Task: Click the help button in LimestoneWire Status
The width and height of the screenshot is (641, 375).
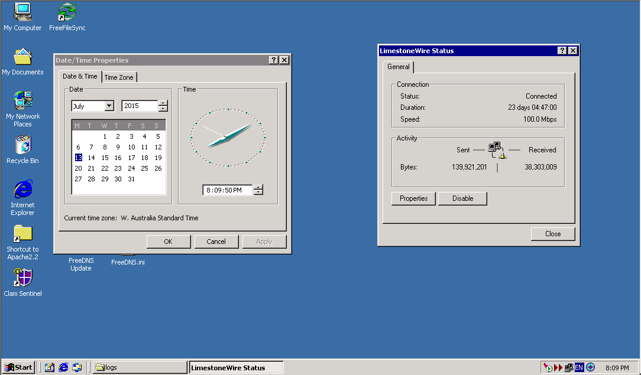Action: tap(562, 50)
